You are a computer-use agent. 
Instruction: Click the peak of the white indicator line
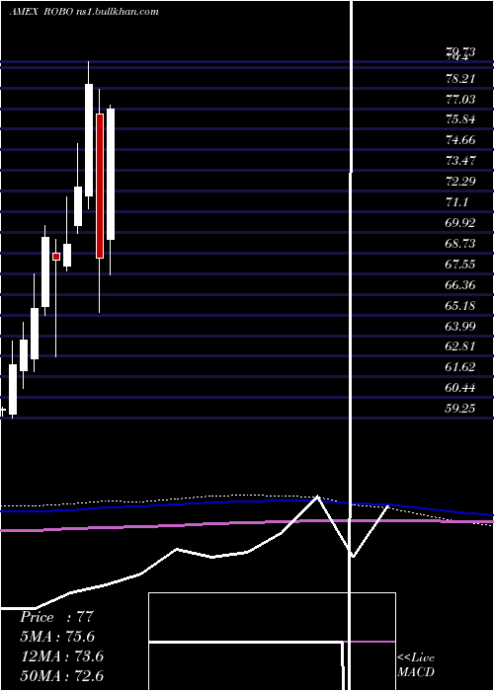pos(317,498)
